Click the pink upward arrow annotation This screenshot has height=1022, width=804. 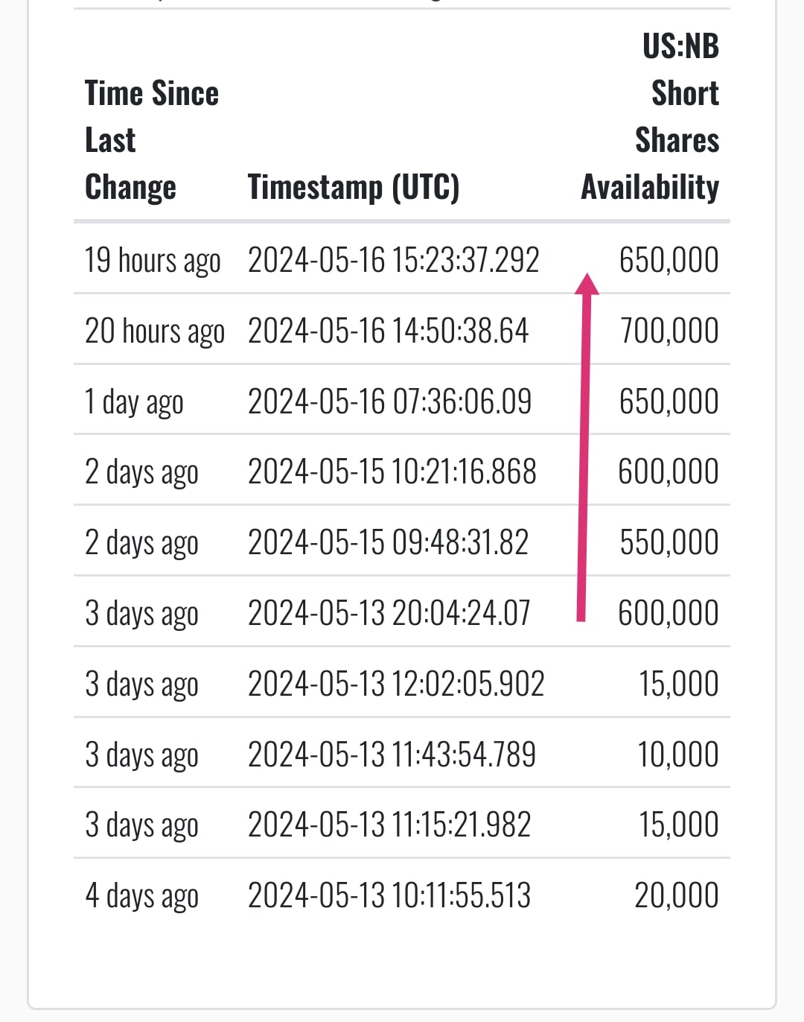pos(585,447)
